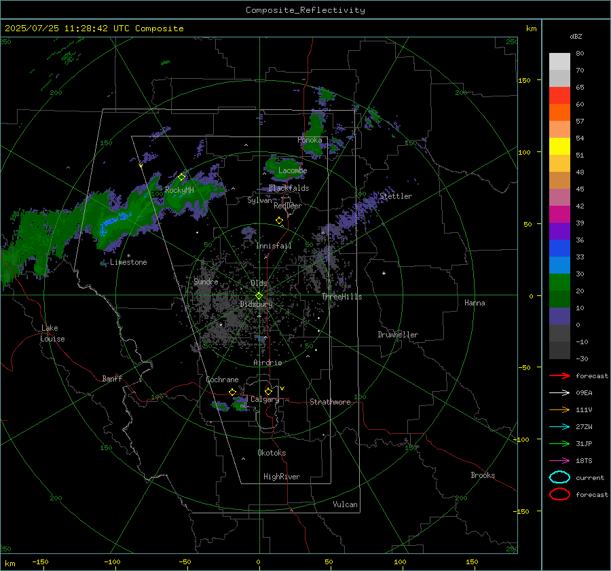Click the Hanna town label
This screenshot has height=571, width=611.
475,303
